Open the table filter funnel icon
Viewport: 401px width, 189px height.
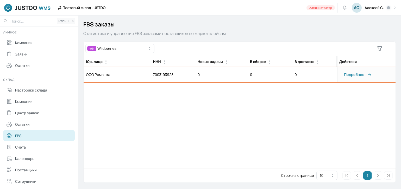pyautogui.click(x=380, y=48)
